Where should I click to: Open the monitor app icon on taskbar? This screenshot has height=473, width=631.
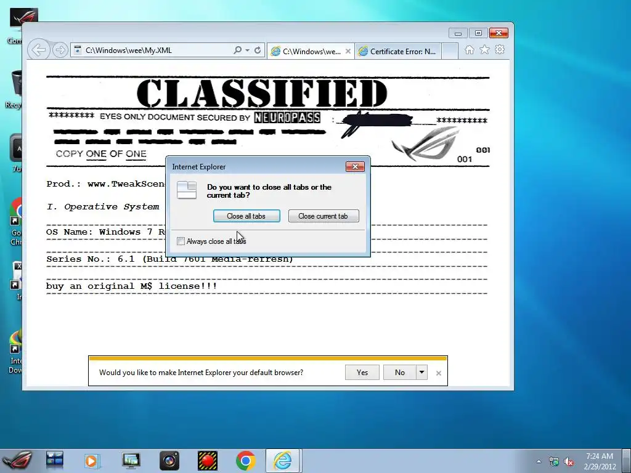tap(131, 461)
